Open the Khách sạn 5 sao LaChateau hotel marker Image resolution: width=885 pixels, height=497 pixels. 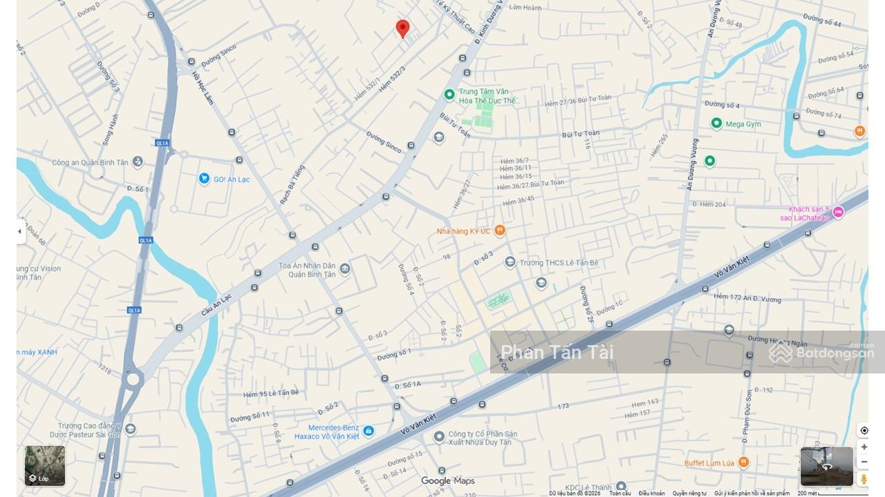[838, 213]
